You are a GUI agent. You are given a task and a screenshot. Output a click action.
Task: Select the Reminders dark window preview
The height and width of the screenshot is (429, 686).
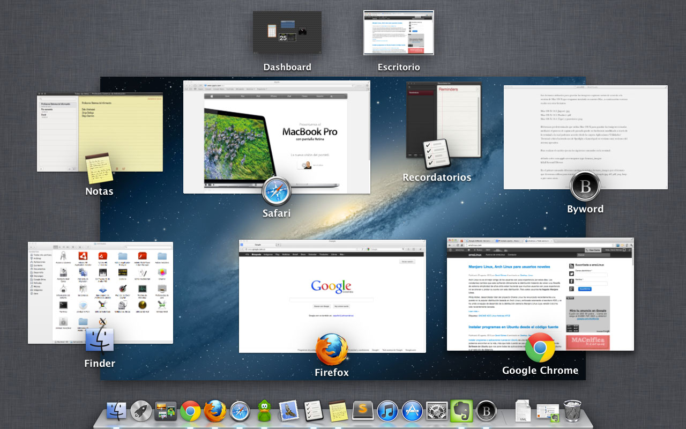click(444, 120)
